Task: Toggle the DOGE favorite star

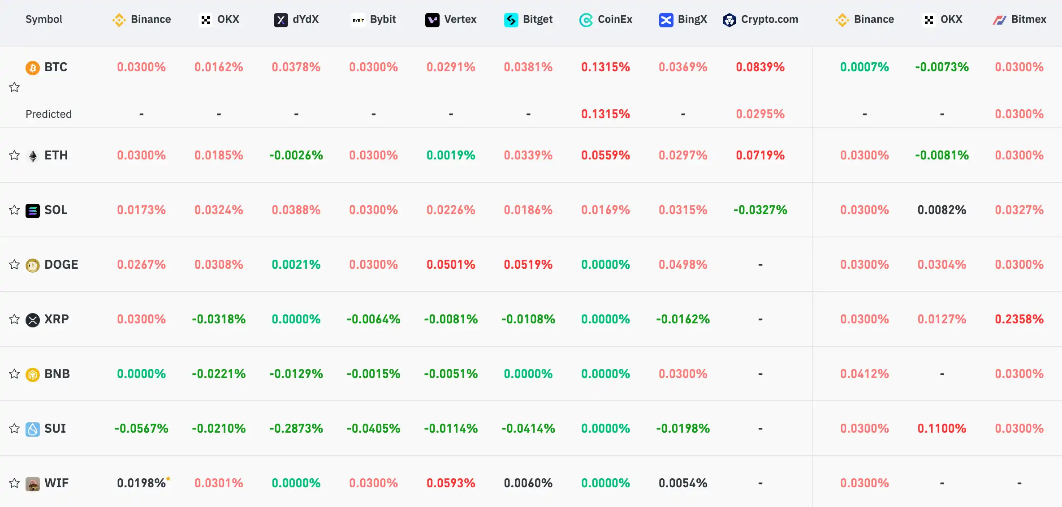Action: coord(14,265)
